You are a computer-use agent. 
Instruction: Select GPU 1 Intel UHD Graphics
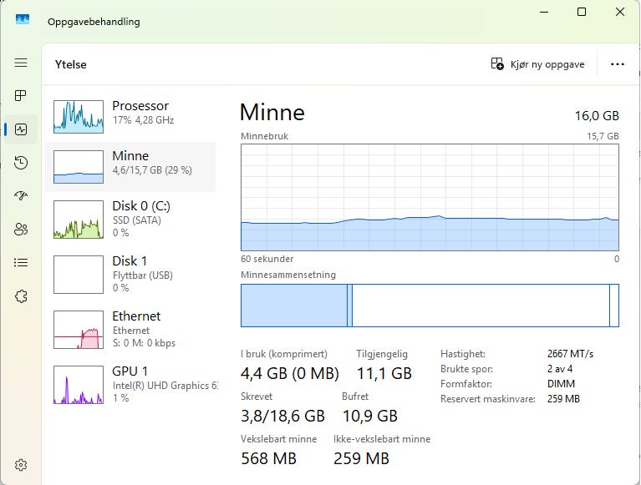click(130, 383)
